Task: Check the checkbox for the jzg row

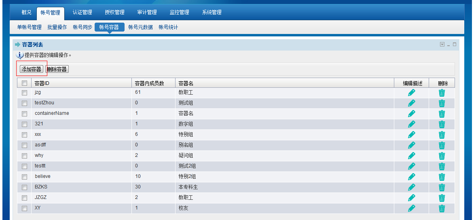Action: [24, 93]
